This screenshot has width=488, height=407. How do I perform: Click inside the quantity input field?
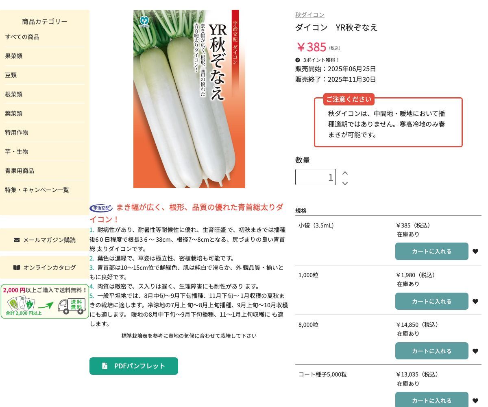click(x=316, y=177)
